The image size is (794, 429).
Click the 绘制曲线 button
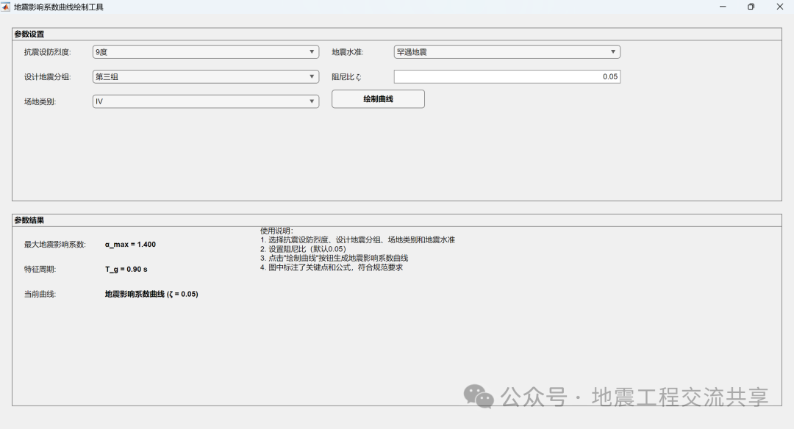[x=379, y=98]
